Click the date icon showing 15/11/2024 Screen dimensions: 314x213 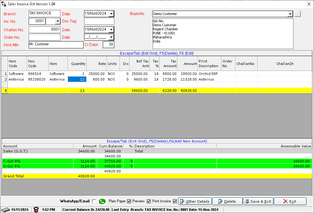tap(5, 209)
